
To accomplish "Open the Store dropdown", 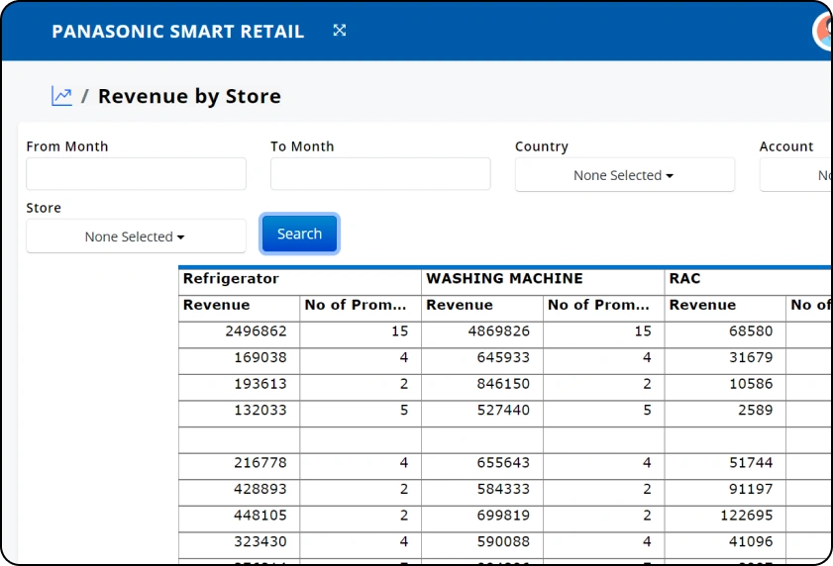I will coord(136,236).
